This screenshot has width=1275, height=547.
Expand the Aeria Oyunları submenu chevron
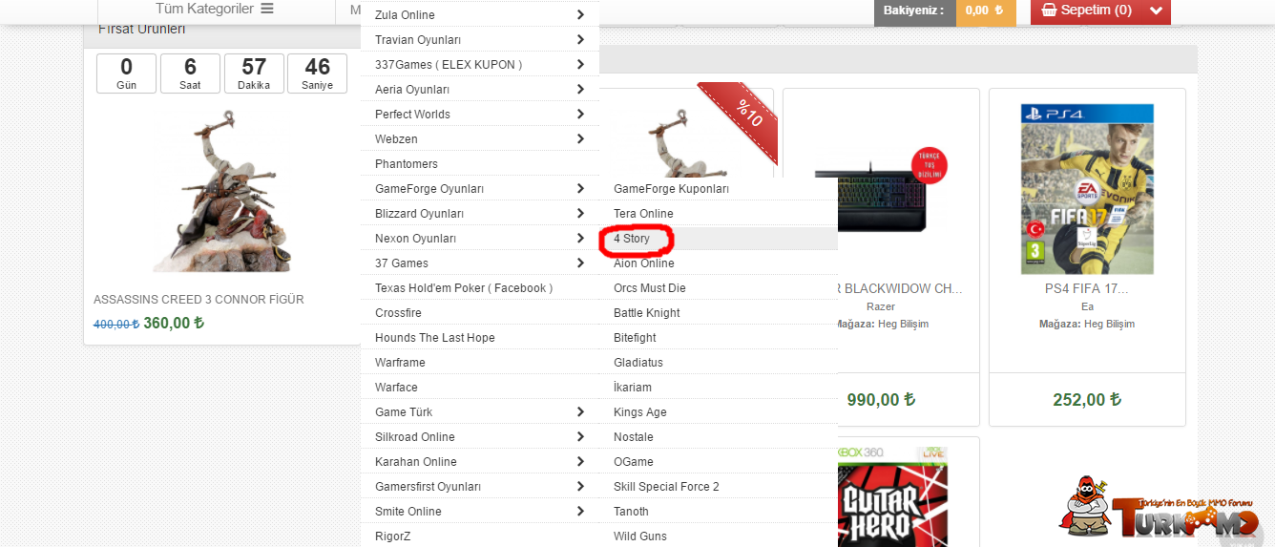coord(581,89)
